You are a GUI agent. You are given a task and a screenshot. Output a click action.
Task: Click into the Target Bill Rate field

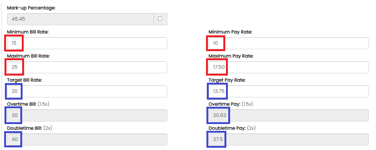[x=87, y=91]
